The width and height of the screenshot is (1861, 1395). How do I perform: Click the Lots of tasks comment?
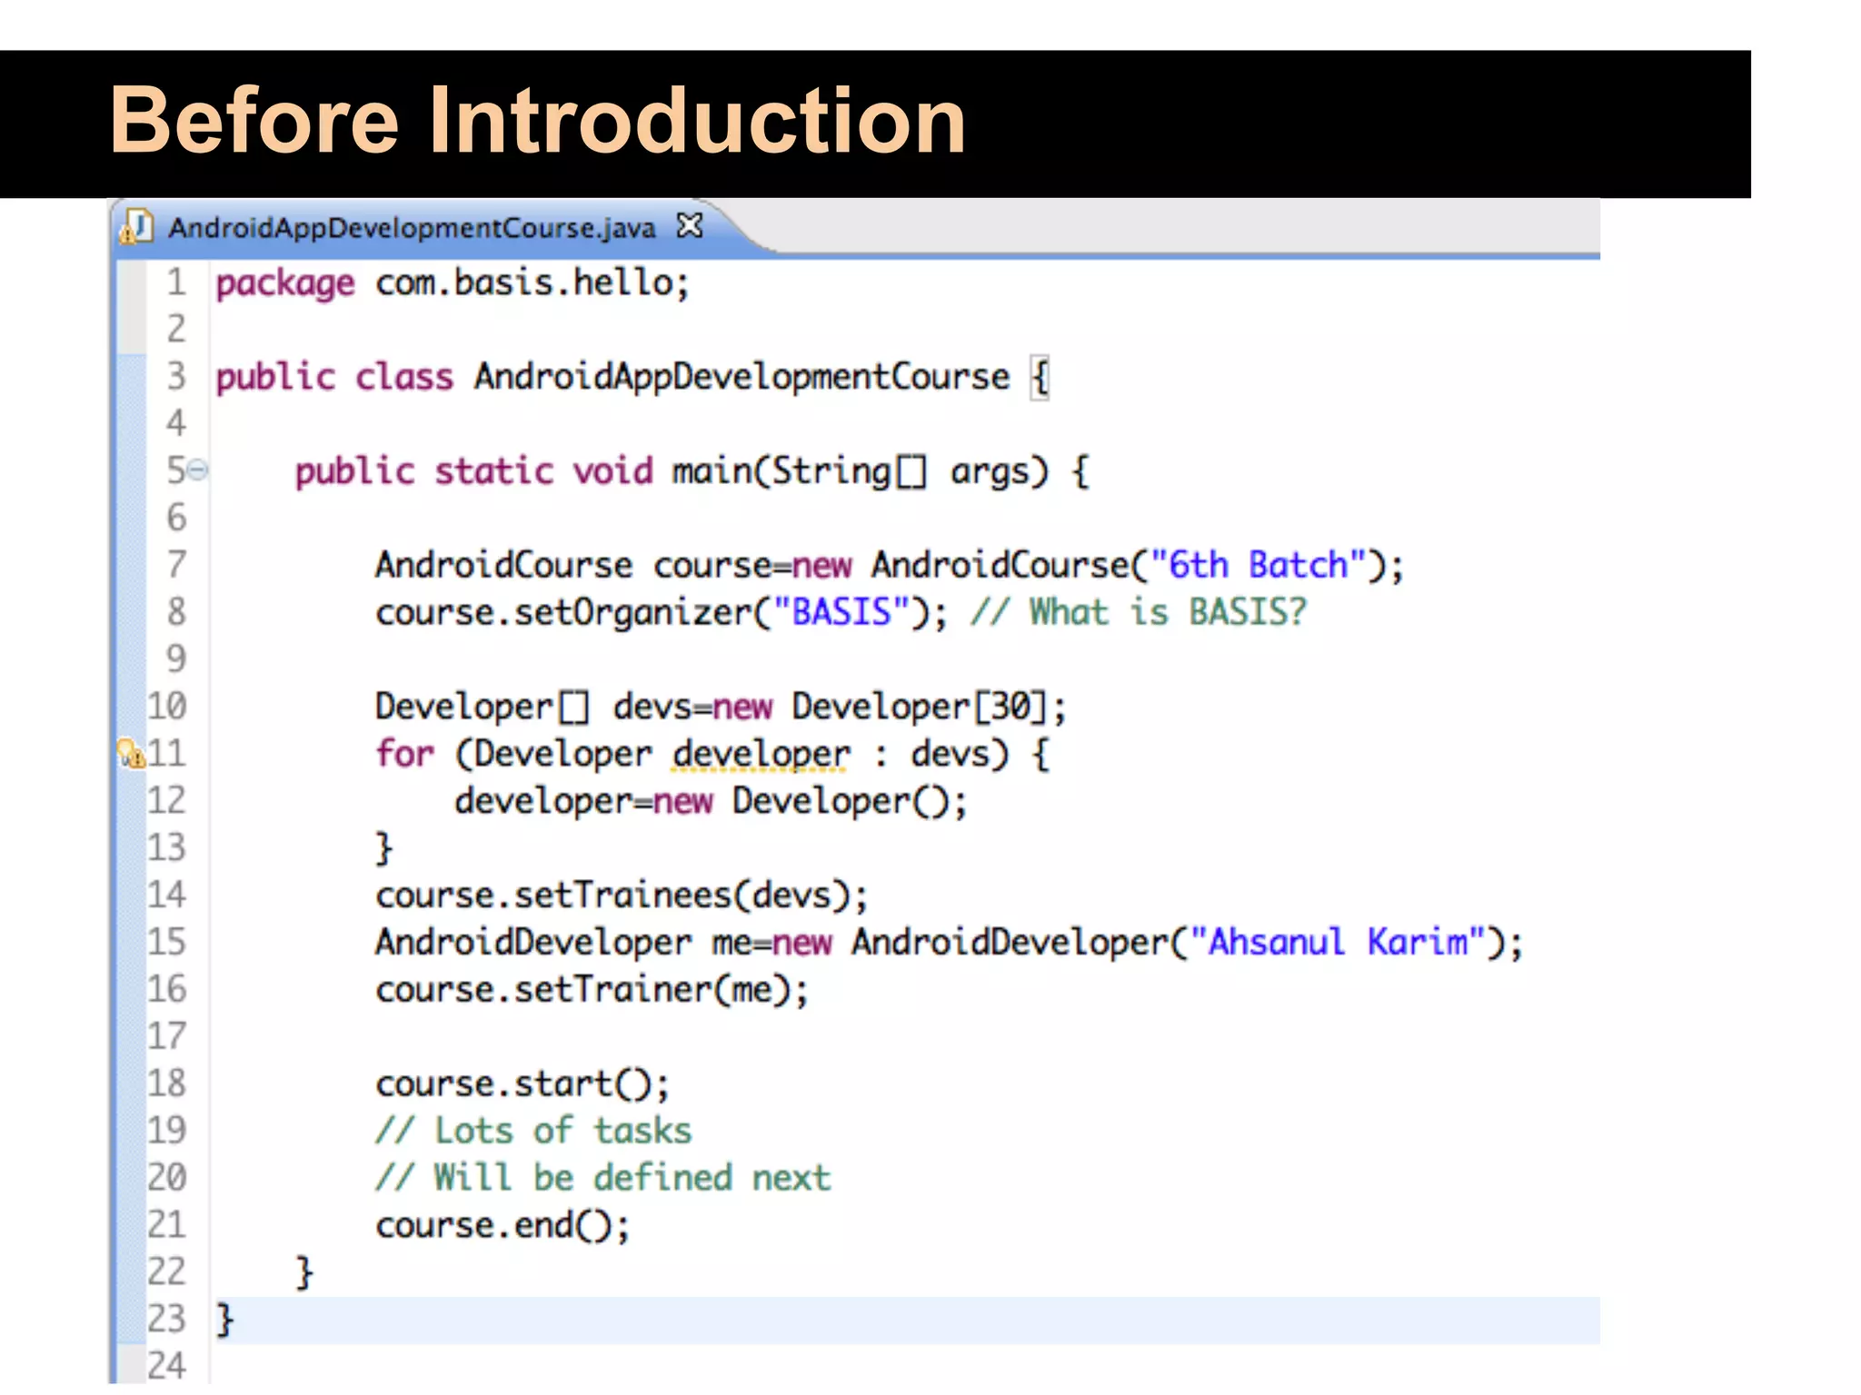coord(534,1132)
